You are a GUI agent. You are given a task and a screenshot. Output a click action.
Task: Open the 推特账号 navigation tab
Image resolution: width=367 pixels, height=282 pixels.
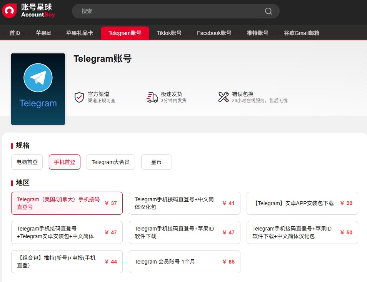point(257,33)
